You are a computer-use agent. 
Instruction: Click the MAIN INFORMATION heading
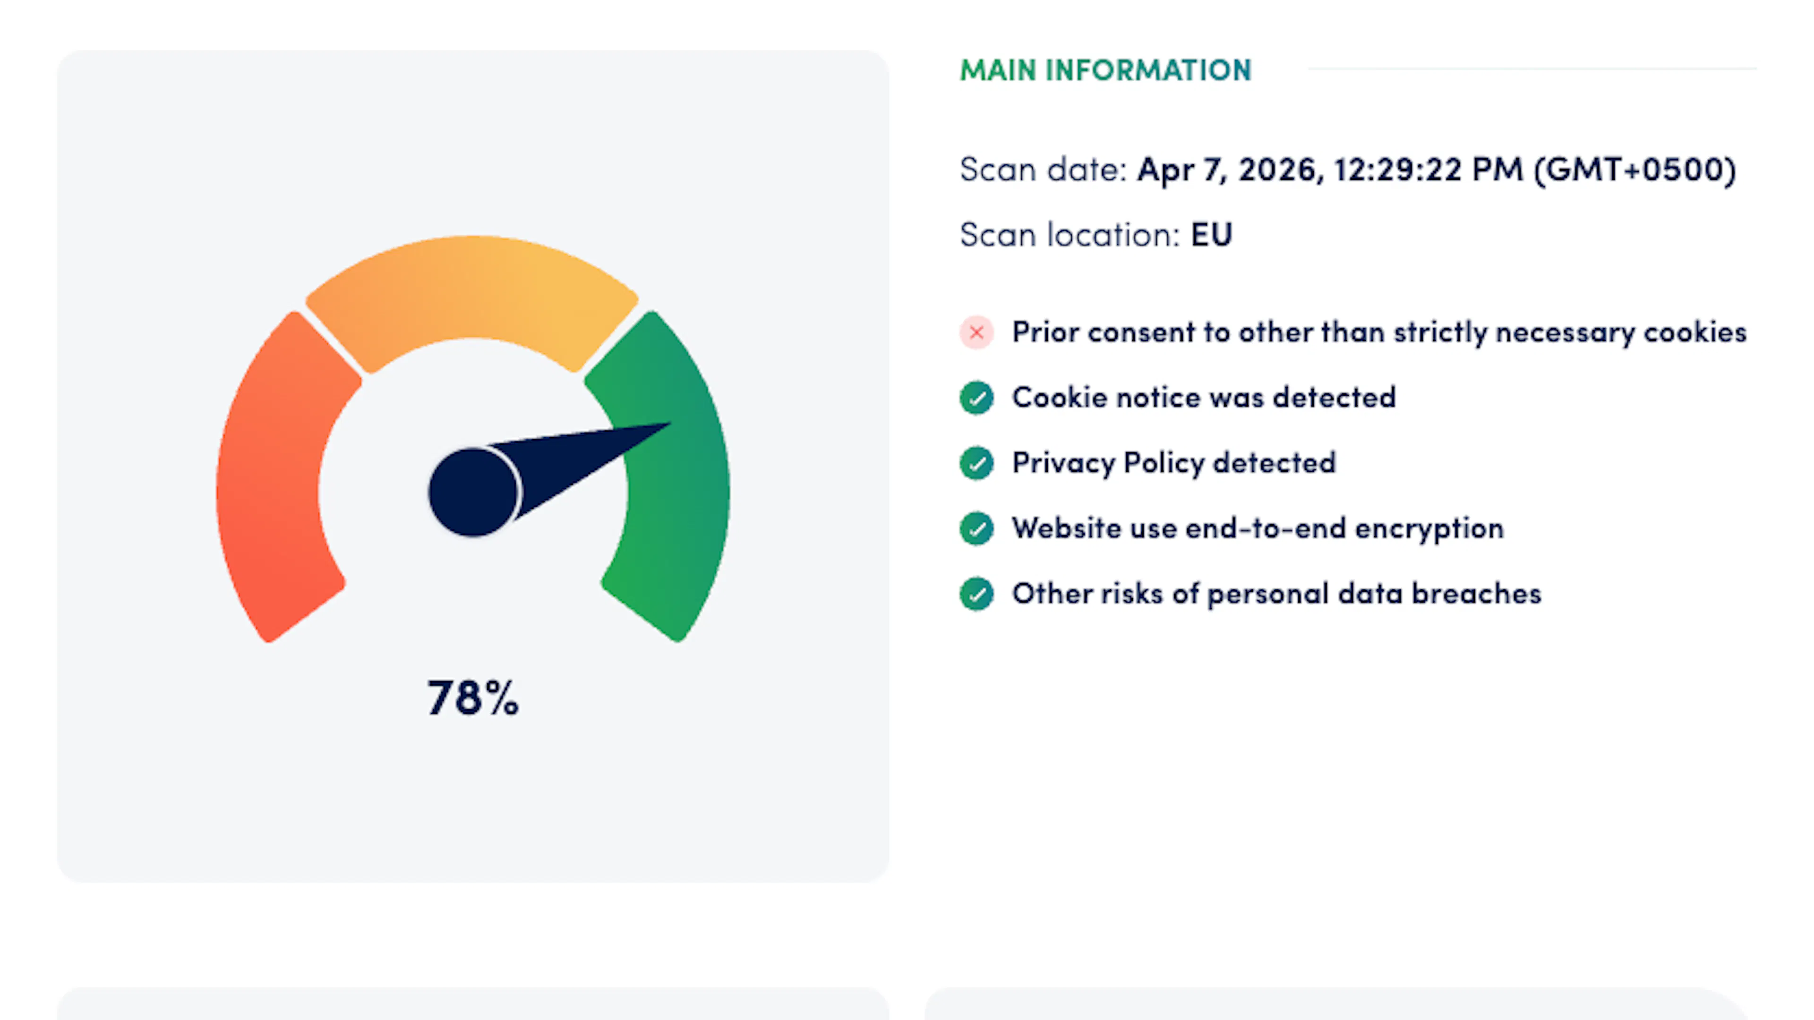point(1105,70)
